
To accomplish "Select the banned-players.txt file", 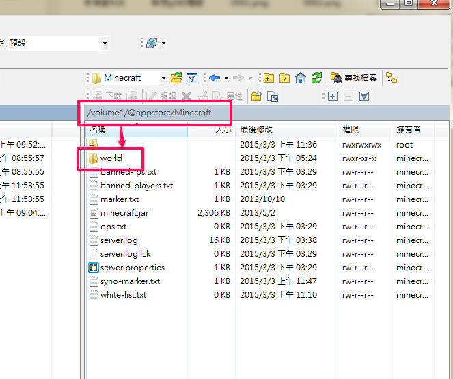I will click(x=137, y=186).
